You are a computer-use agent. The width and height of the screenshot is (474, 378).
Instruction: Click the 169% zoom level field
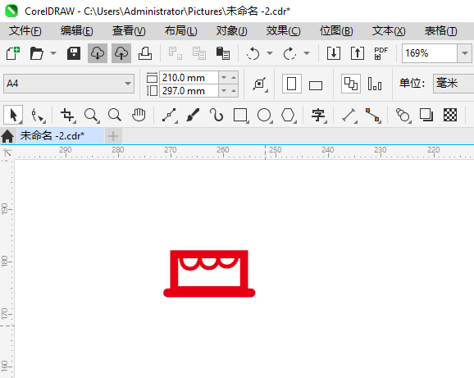tap(429, 53)
